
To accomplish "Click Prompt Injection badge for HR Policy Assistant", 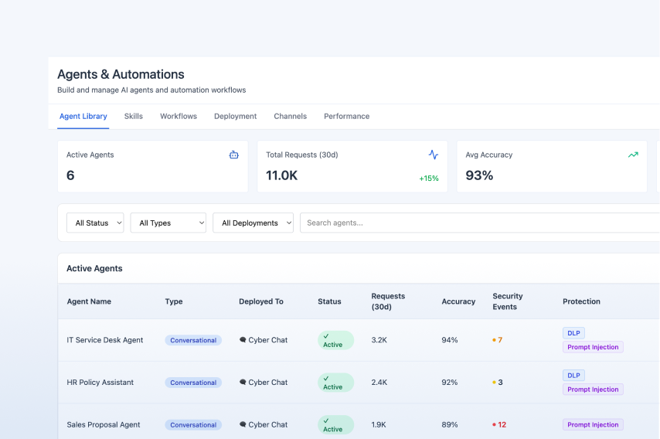I will click(593, 390).
